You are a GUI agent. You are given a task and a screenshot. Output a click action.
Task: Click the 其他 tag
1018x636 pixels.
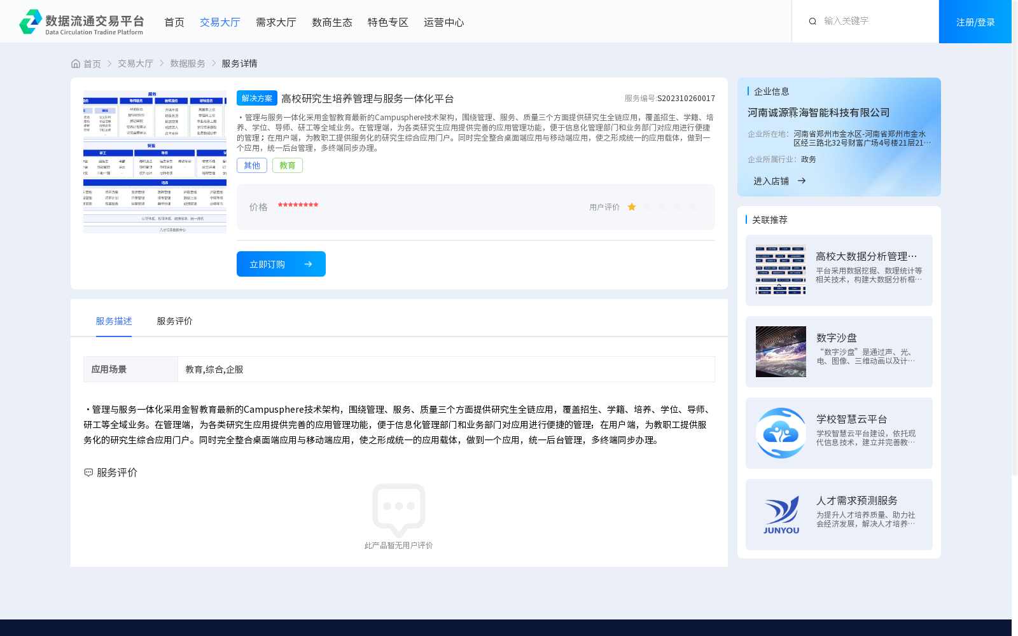tap(252, 165)
